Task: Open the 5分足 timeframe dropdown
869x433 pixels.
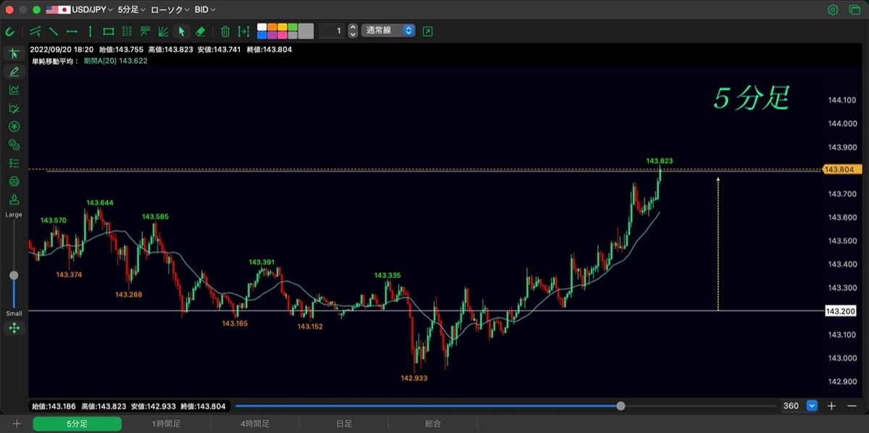Action: pos(131,10)
